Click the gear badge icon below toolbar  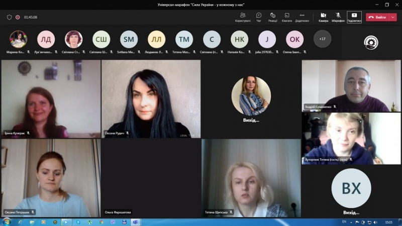[x=371, y=43]
